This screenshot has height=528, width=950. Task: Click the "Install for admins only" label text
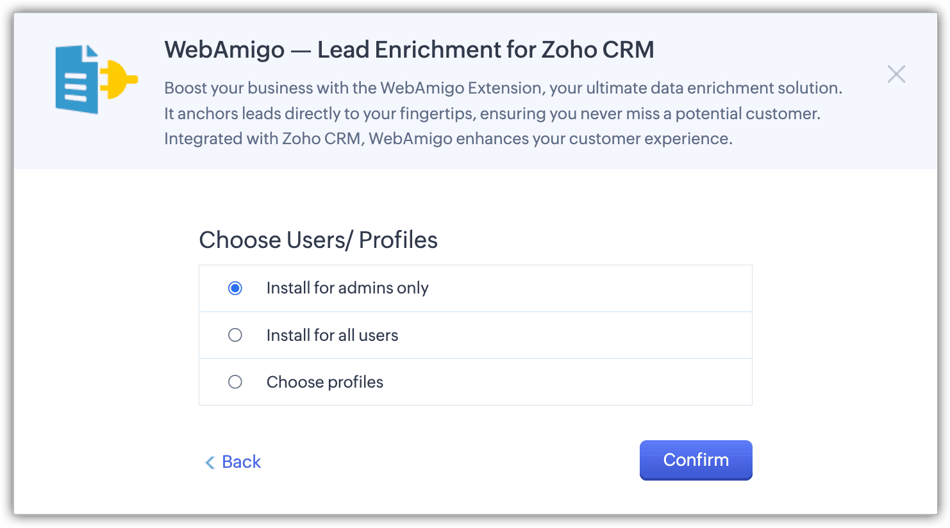[x=347, y=288]
